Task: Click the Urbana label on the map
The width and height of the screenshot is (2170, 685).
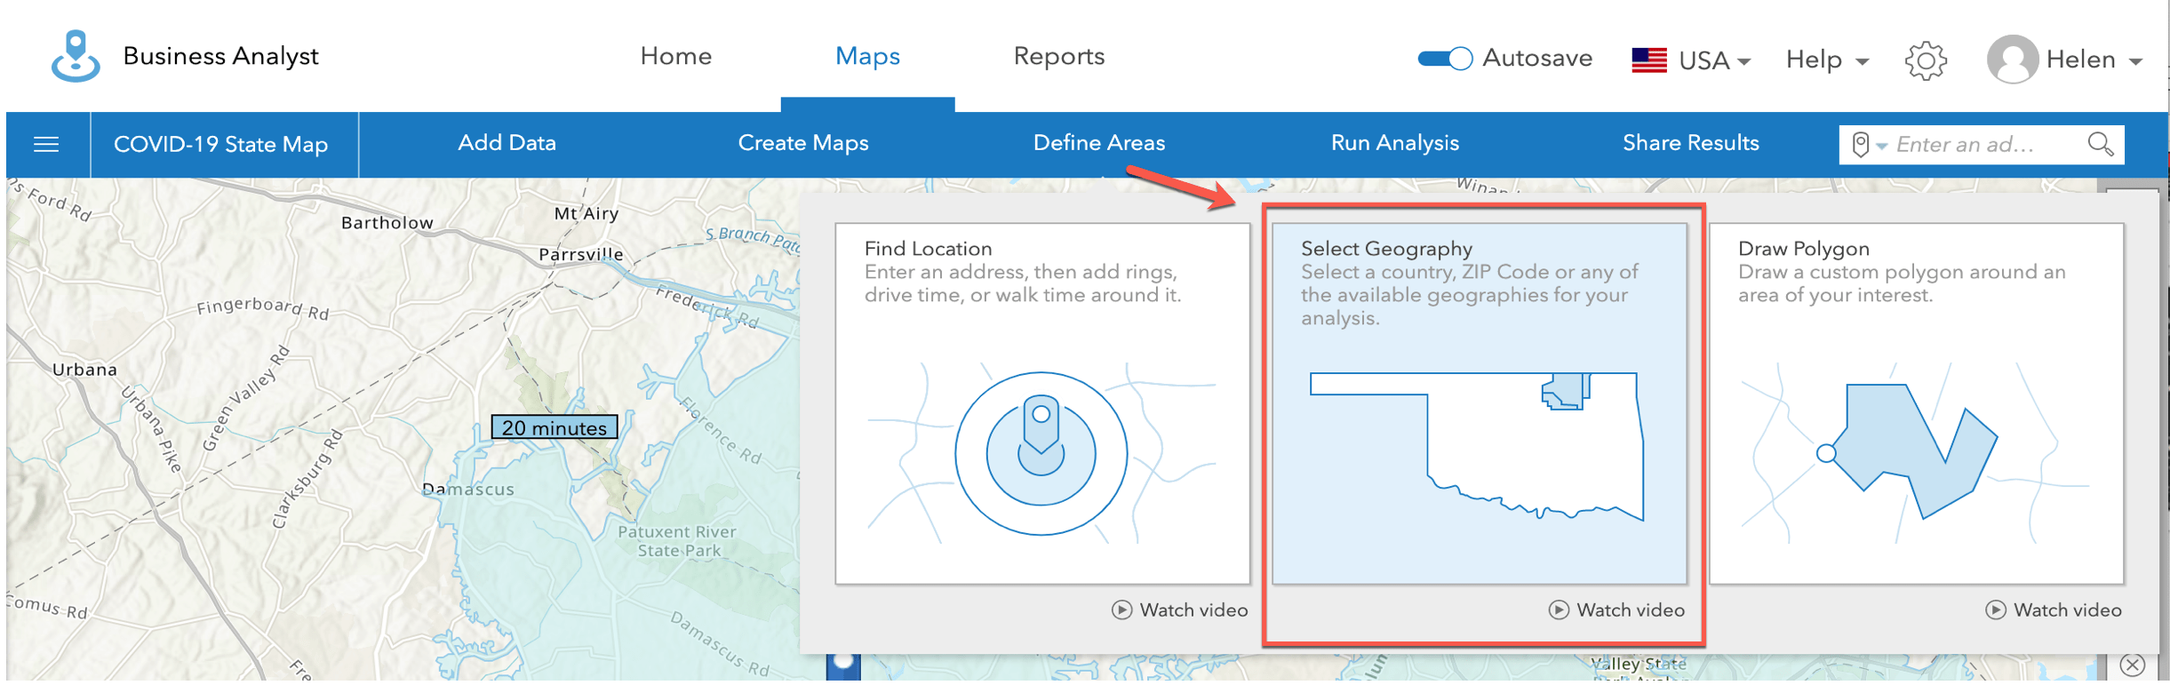Action: tap(84, 369)
